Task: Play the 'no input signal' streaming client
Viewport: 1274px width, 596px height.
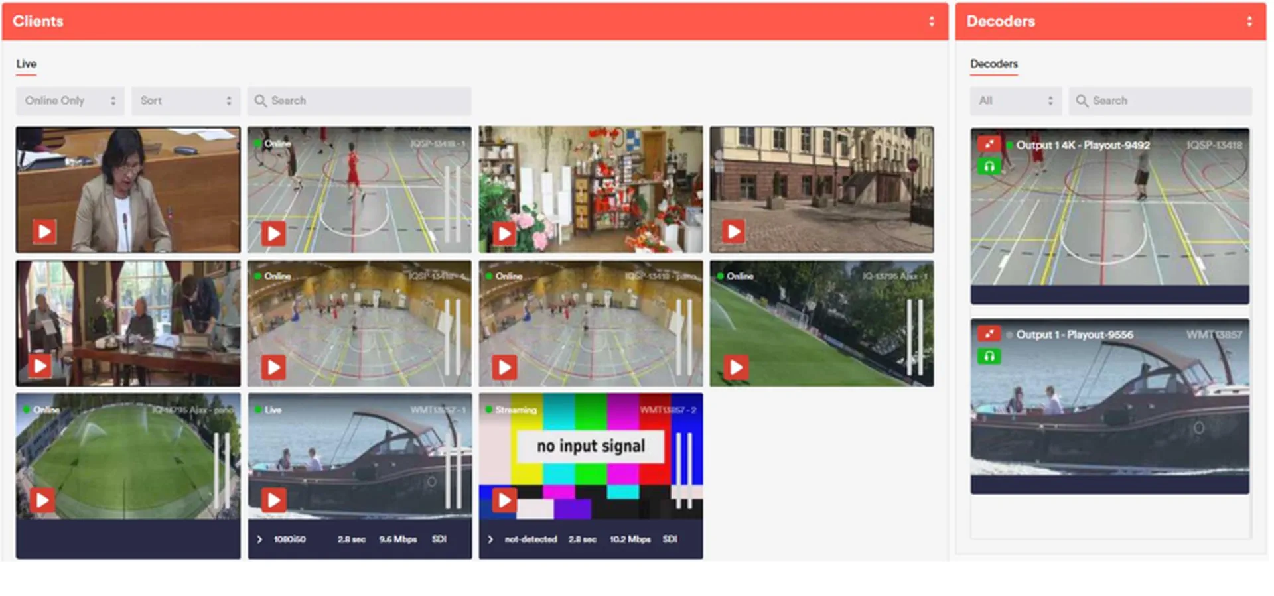Action: click(x=504, y=499)
